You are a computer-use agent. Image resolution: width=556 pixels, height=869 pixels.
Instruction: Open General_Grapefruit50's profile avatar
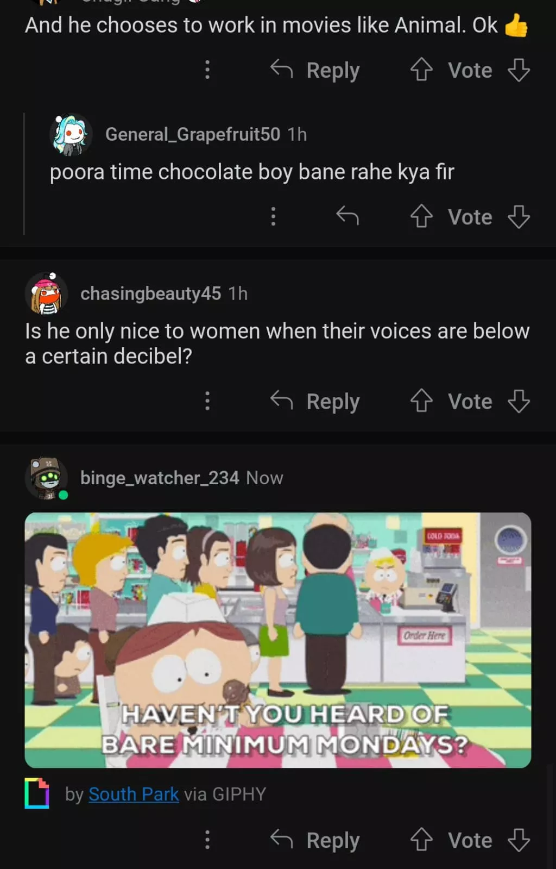[71, 134]
